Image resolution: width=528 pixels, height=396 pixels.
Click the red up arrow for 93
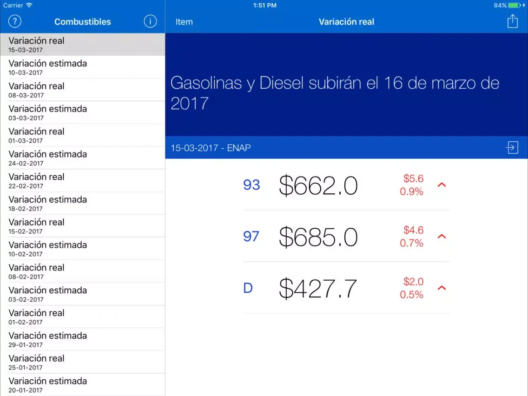442,185
